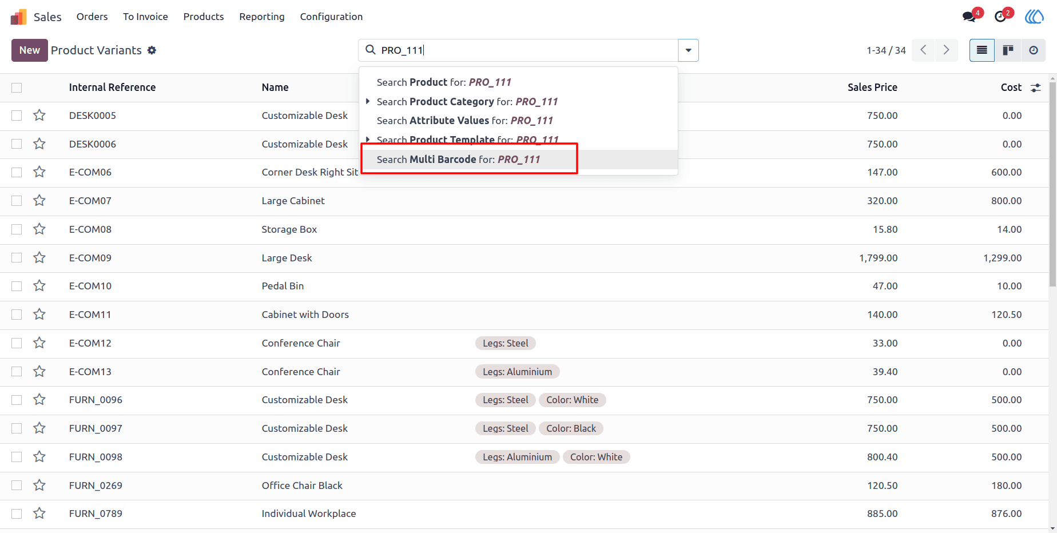Expand Search Product Category suggestion arrow
The image size is (1057, 533).
368,101
